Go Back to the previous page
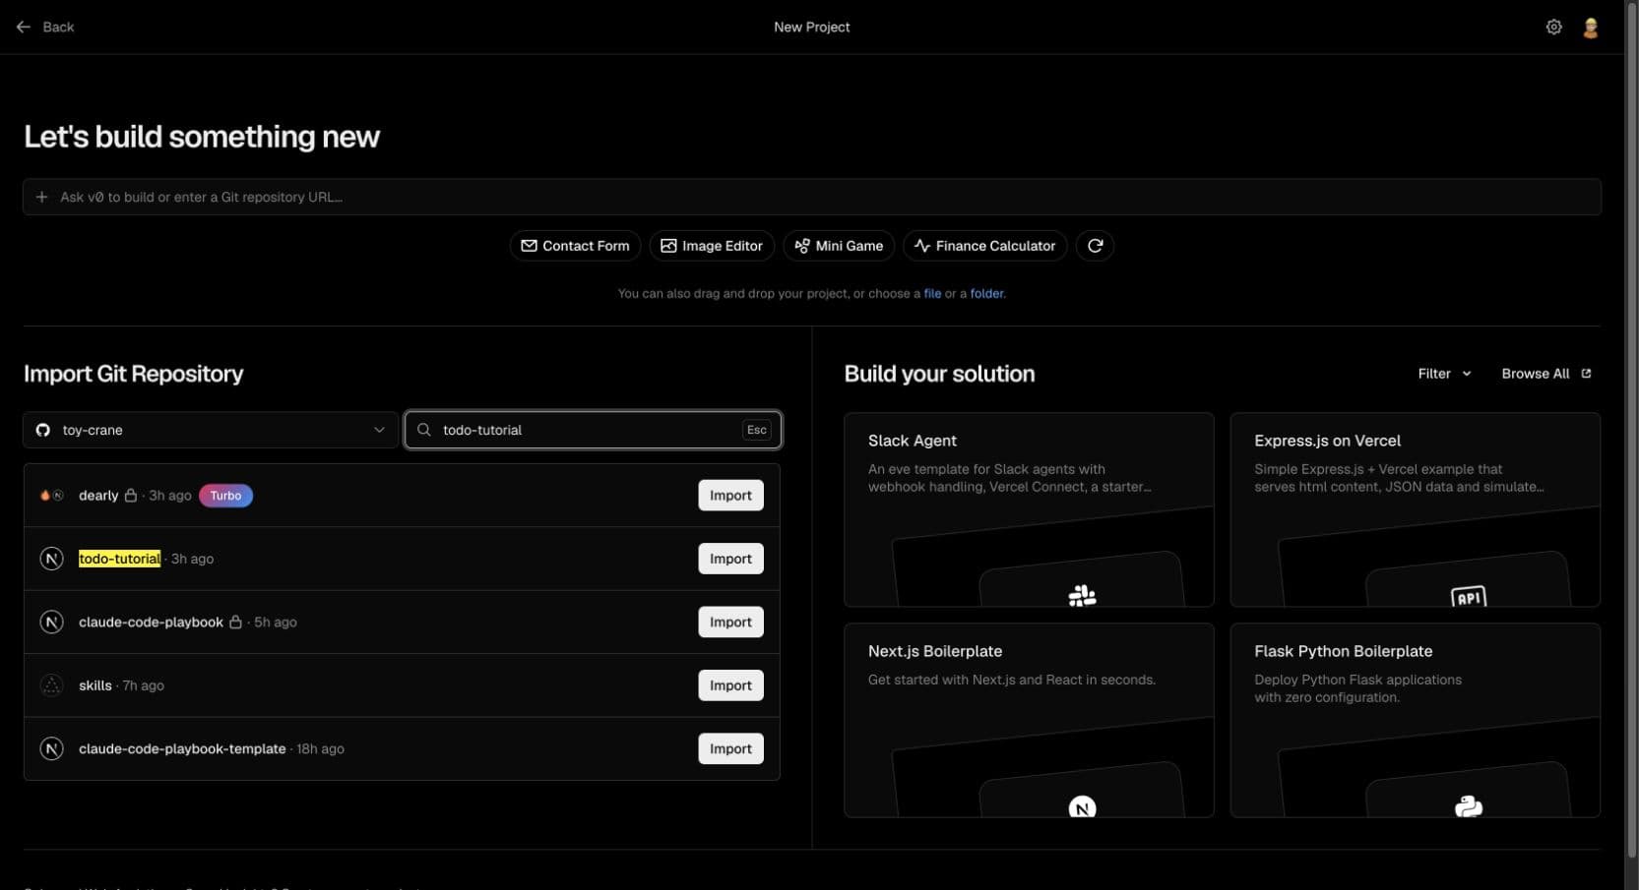This screenshot has width=1639, height=890. pos(45,28)
